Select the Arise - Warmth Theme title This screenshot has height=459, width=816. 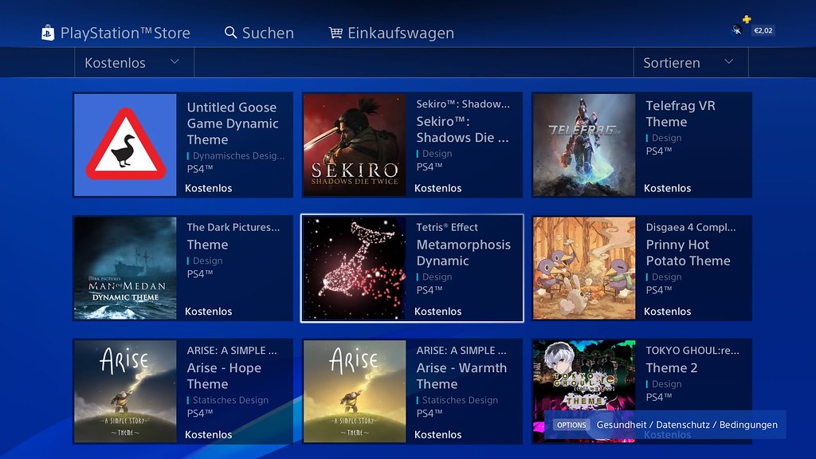461,376
